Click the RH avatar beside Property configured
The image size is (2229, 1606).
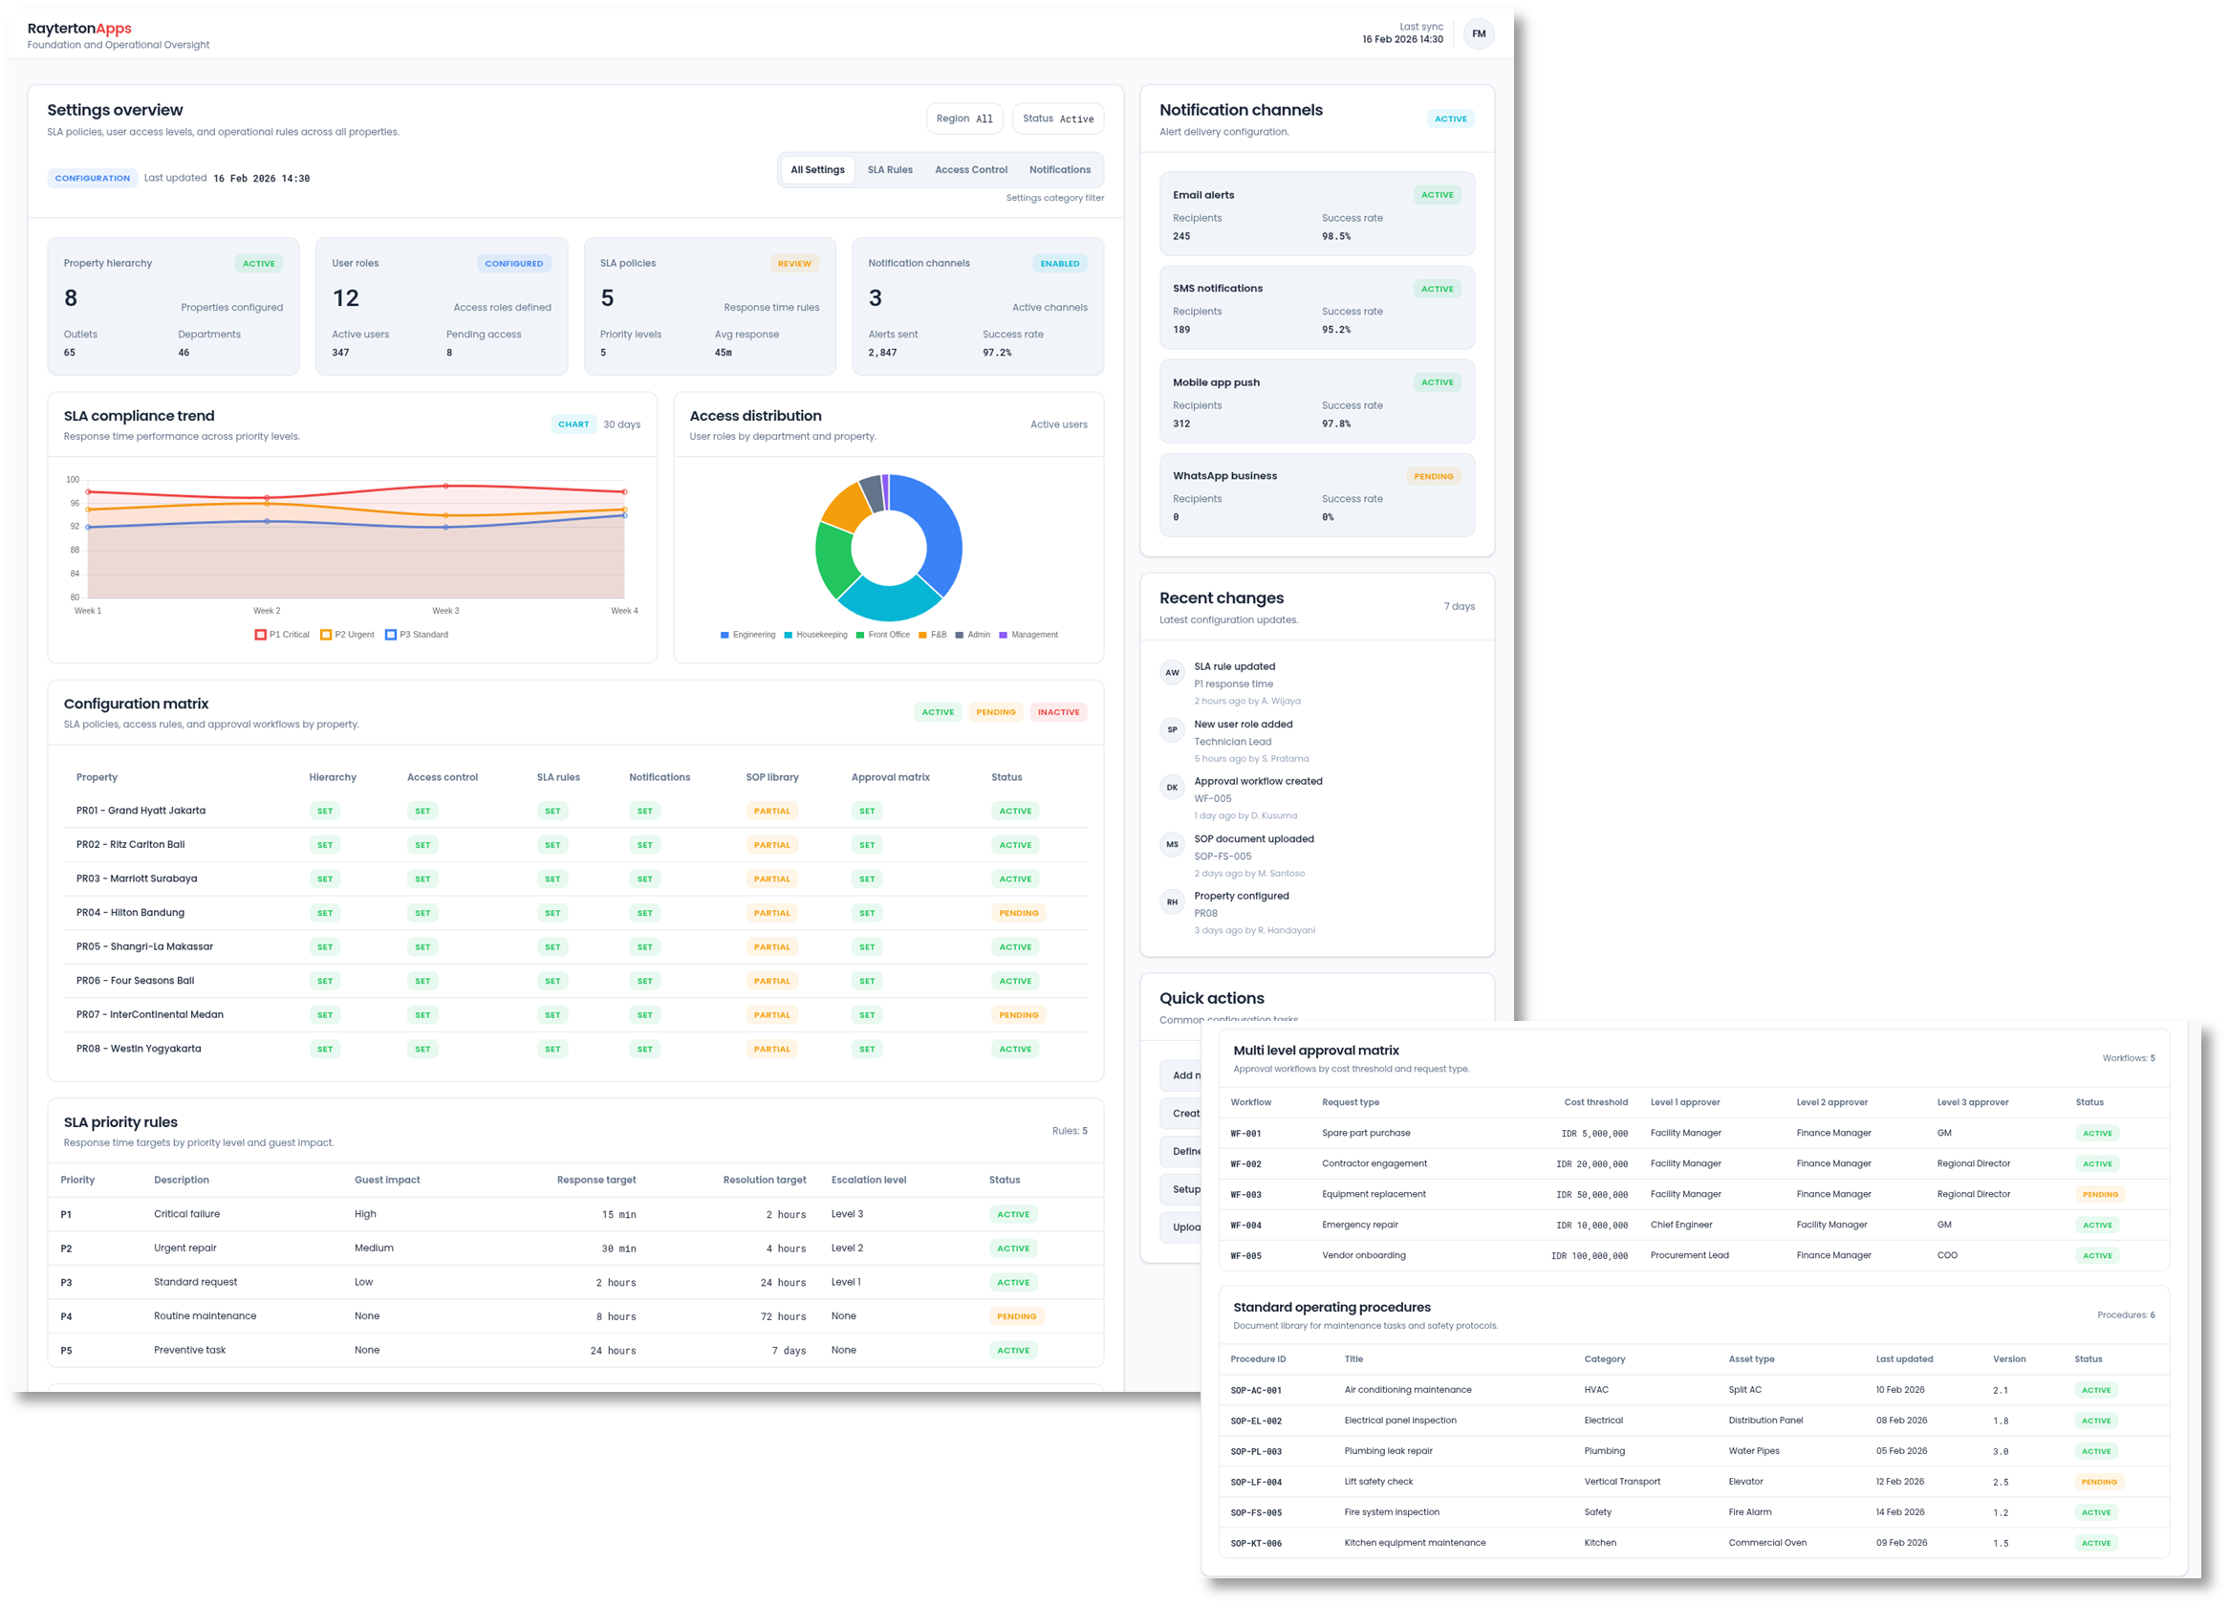point(1172,902)
